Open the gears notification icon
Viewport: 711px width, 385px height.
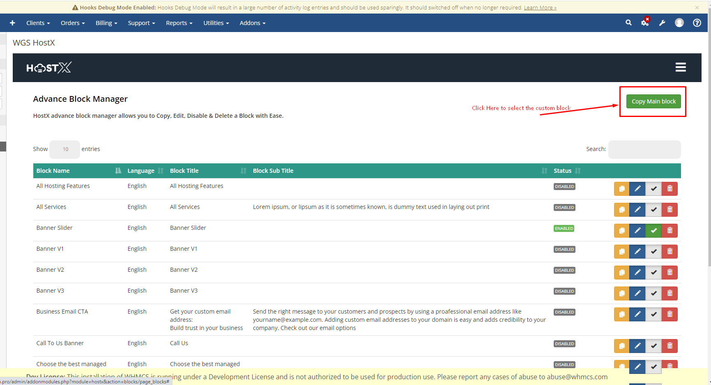click(x=645, y=23)
